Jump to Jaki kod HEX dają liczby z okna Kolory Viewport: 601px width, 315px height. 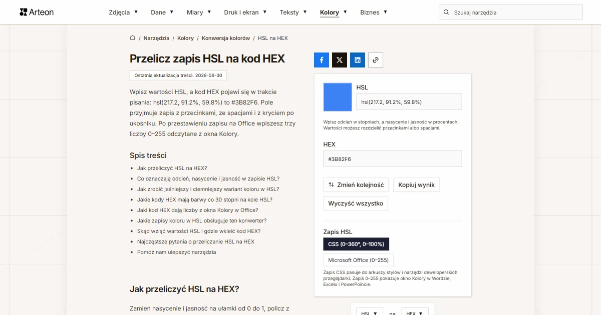pos(198,210)
